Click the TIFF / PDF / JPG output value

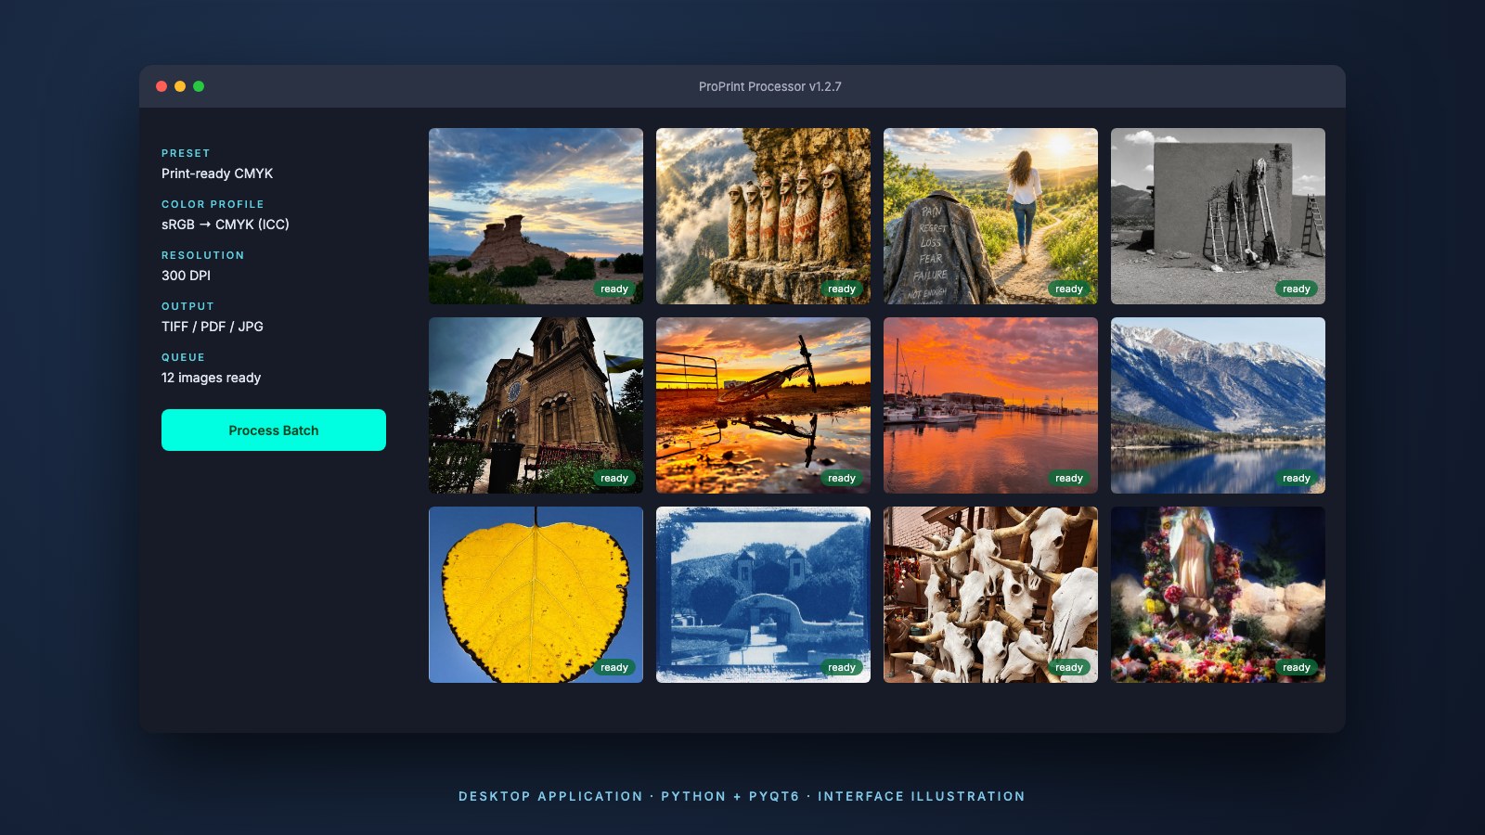click(213, 327)
